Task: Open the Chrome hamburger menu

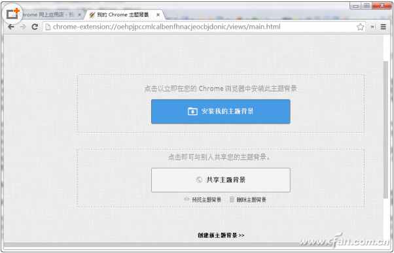Action: point(383,27)
